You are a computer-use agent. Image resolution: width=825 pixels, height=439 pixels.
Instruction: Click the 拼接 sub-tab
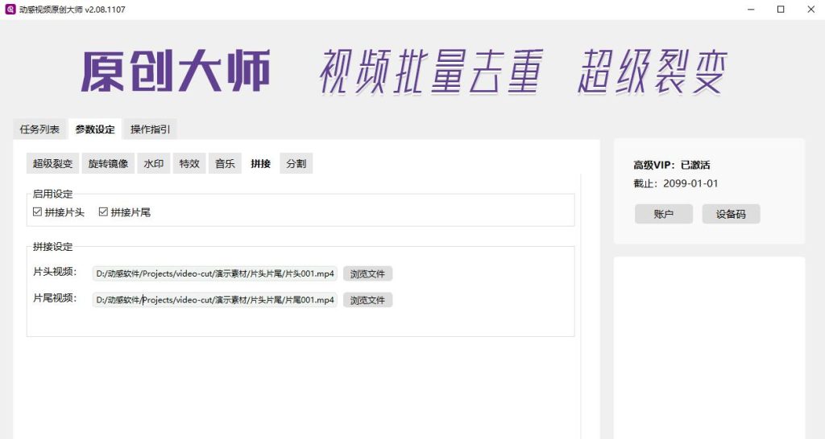click(260, 164)
